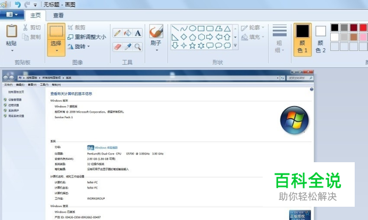368x220 pixels.
Task: Open the Rotate (旋转) dropdown
Action: [x=79, y=46]
